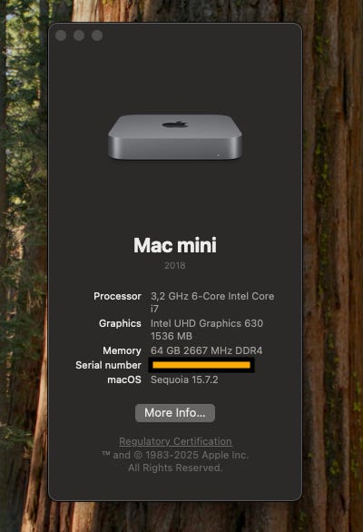Click the Mac mini title text
This screenshot has height=532, width=363.
175,245
